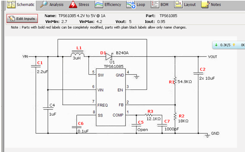Click the 18KΩ resistor value

(183, 121)
